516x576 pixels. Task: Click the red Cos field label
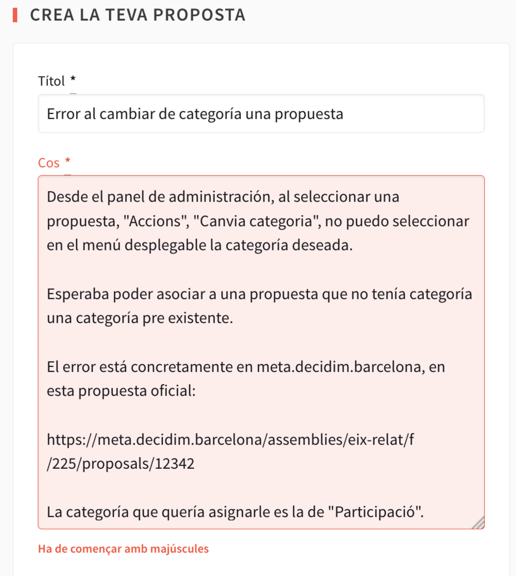tap(49, 163)
